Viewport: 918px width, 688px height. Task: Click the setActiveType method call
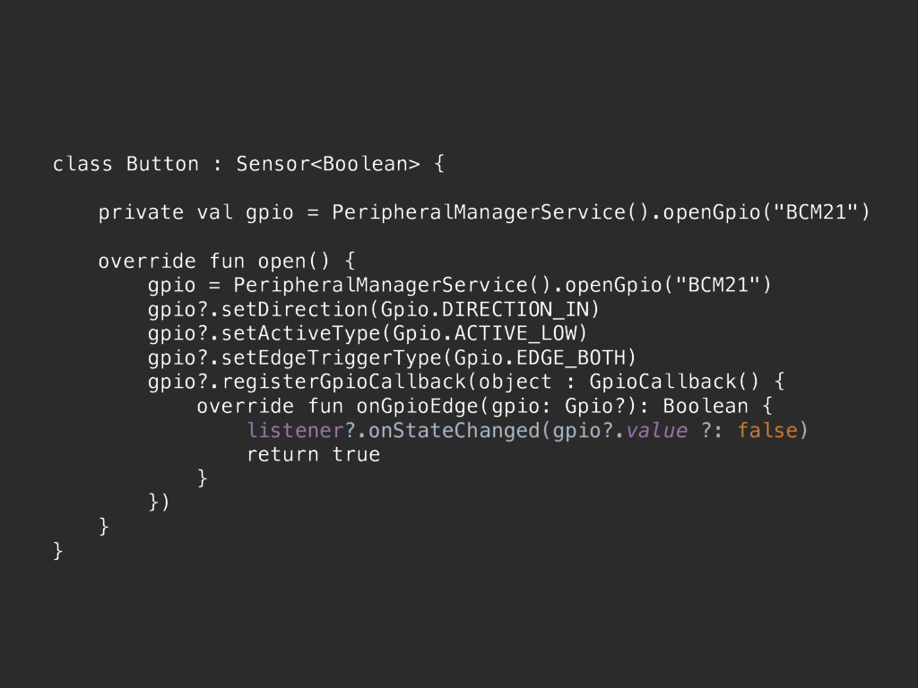coord(301,333)
